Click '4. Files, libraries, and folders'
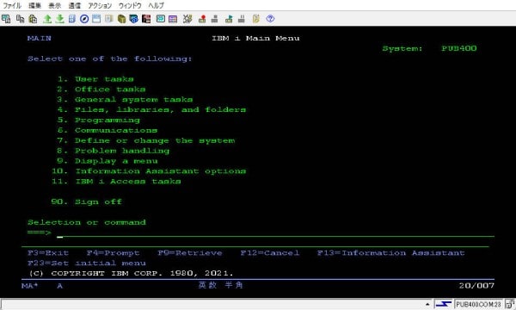516x310 pixels. (151, 109)
